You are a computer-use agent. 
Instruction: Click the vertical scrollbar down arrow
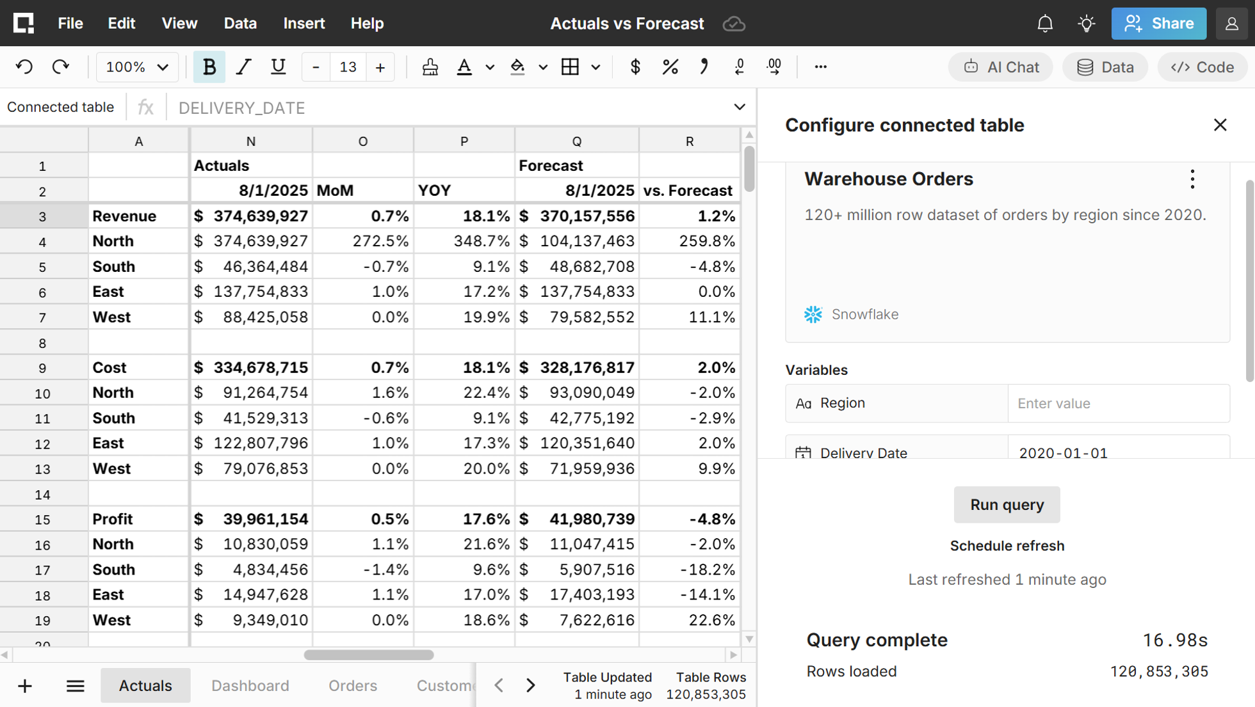pos(749,639)
